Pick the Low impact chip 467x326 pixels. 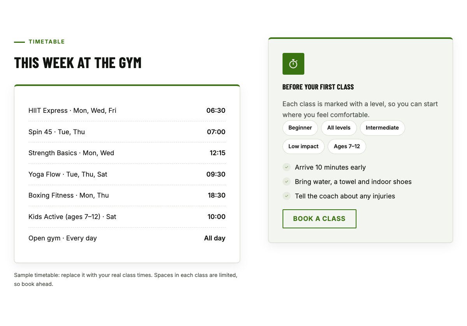coord(303,146)
